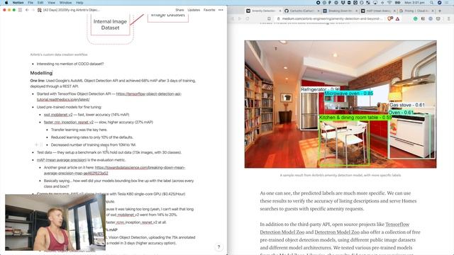Open the Window menu
The image size is (454, 255).
click(x=65, y=3)
